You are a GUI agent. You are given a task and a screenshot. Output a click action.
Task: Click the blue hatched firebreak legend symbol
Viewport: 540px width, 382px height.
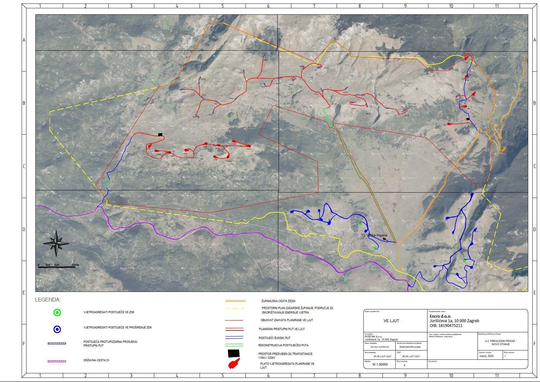pos(57,343)
